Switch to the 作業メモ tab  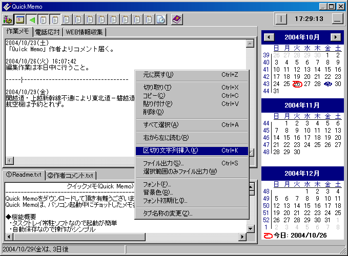(17, 32)
